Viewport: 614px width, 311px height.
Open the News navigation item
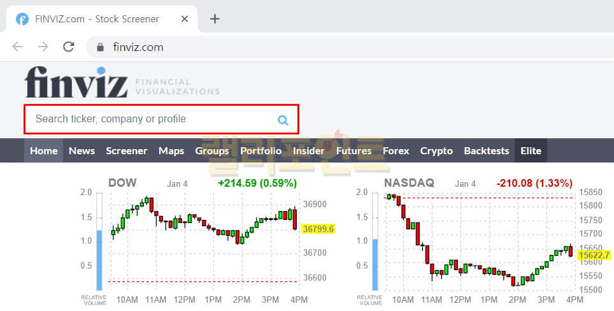click(x=82, y=151)
